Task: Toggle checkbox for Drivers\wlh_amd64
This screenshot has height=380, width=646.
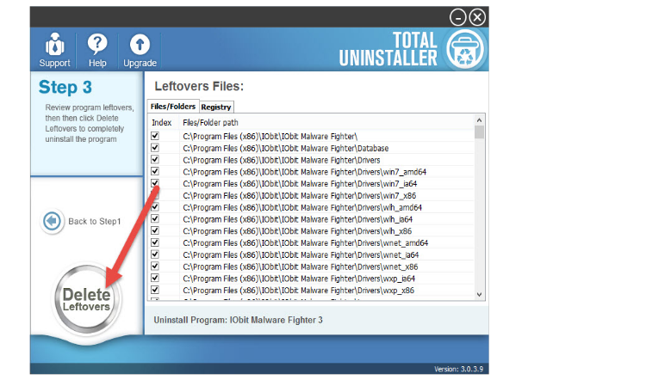Action: point(155,207)
